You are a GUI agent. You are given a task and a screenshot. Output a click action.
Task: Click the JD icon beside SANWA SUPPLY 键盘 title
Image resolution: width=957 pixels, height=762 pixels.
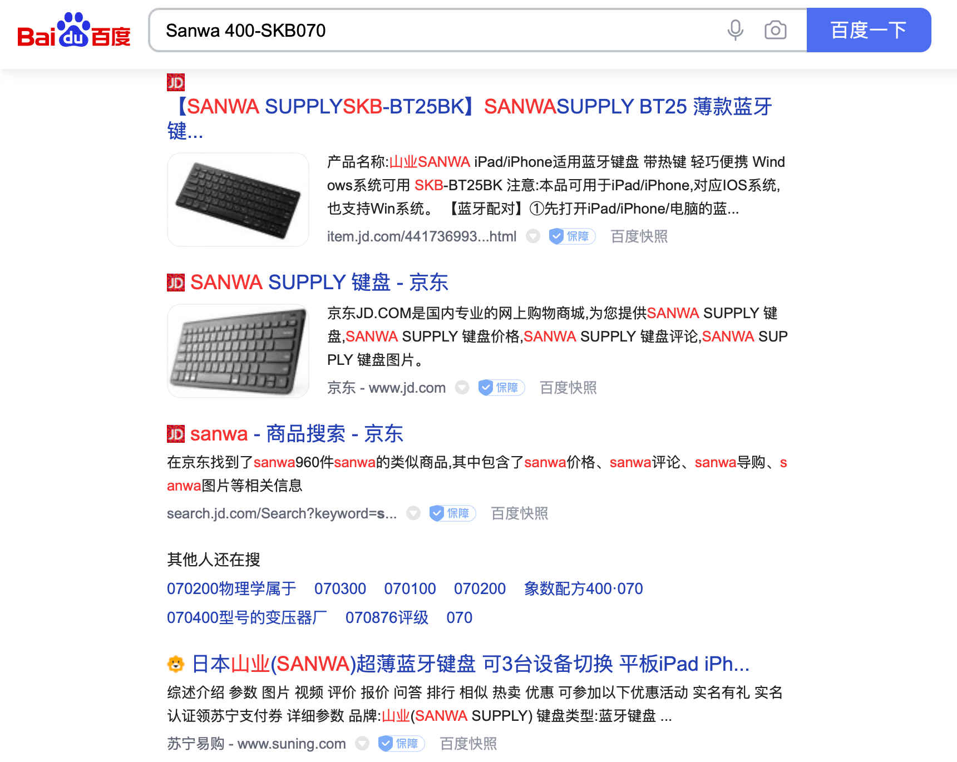tap(176, 283)
